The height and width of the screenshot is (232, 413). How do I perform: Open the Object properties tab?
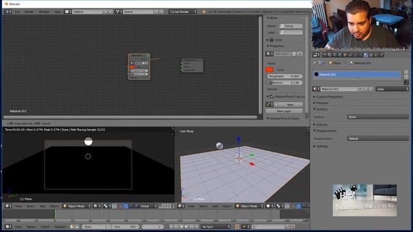click(345, 55)
